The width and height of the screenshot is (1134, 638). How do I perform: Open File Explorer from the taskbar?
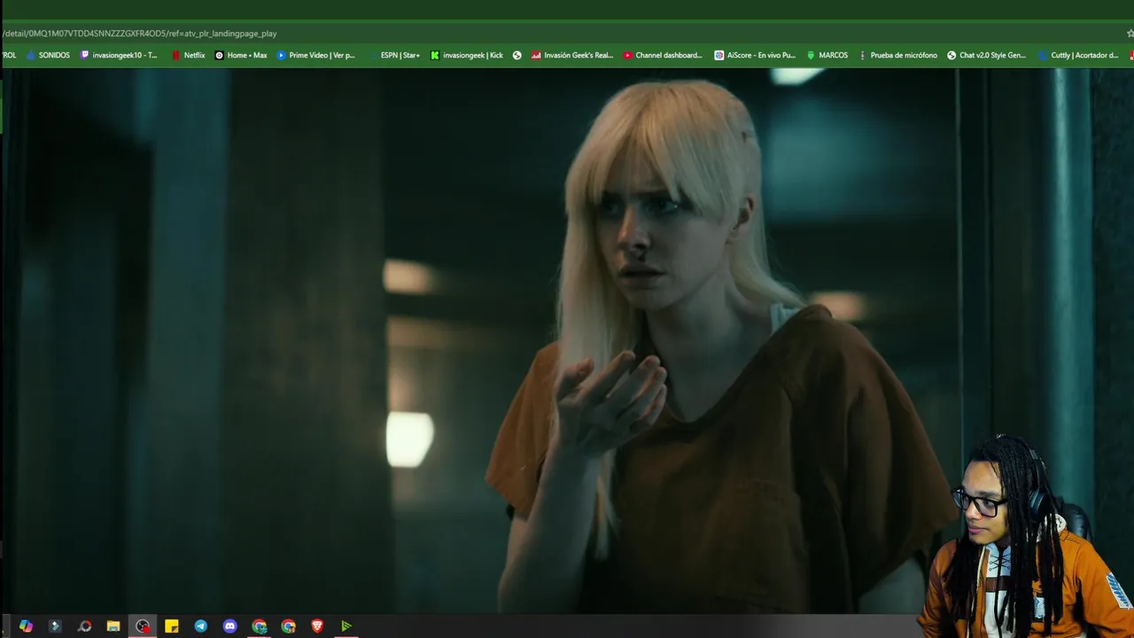(113, 626)
